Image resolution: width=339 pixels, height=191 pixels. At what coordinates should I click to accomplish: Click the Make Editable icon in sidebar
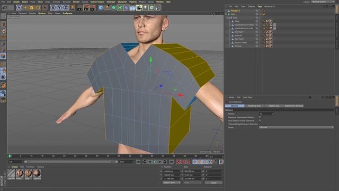click(3, 16)
